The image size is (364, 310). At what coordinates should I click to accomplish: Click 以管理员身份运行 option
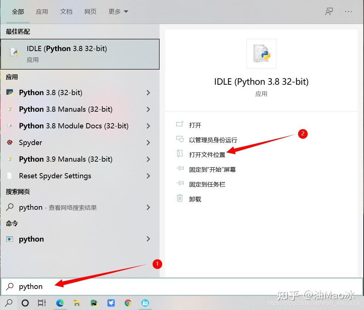(212, 139)
